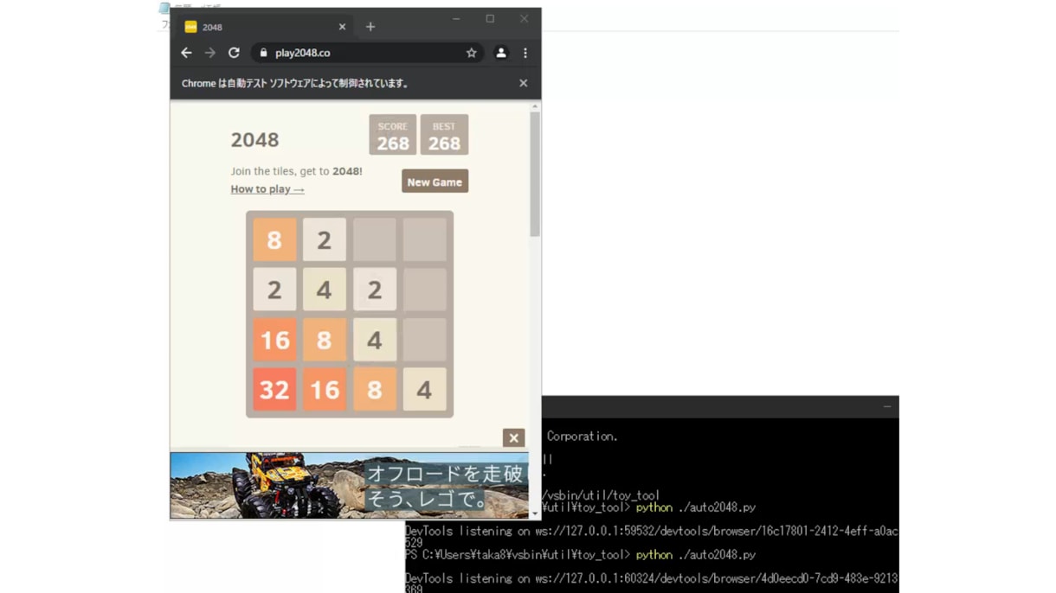
Task: Click the SCORE 268 box
Action: coord(393,135)
